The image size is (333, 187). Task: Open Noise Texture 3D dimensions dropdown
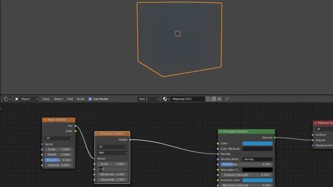(x=59, y=138)
